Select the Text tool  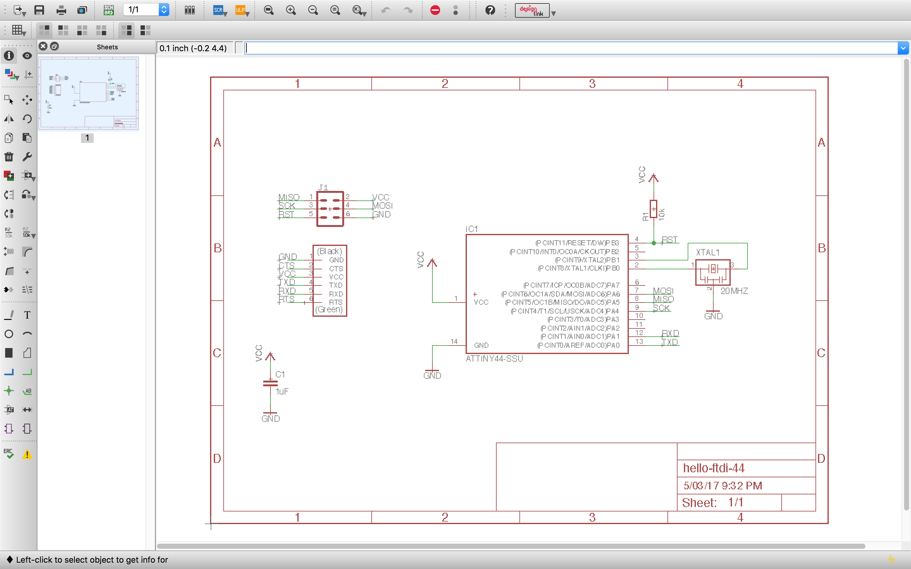pos(27,315)
